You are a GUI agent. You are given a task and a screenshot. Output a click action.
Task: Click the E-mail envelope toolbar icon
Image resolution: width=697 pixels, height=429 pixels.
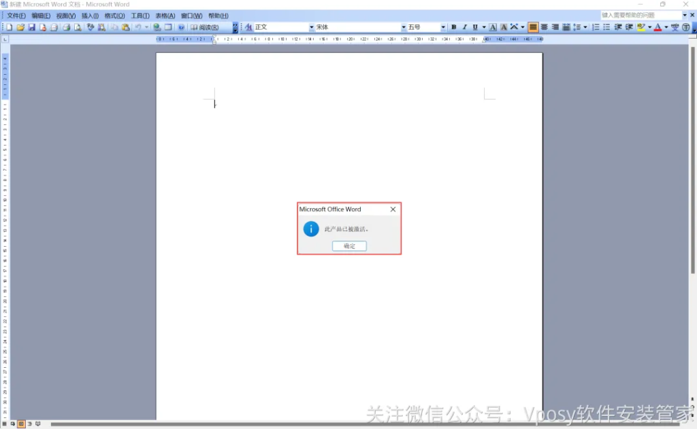pyautogui.click(x=54, y=27)
